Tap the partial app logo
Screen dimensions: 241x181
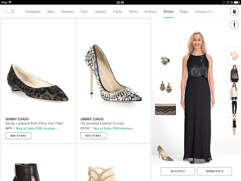point(8,11)
